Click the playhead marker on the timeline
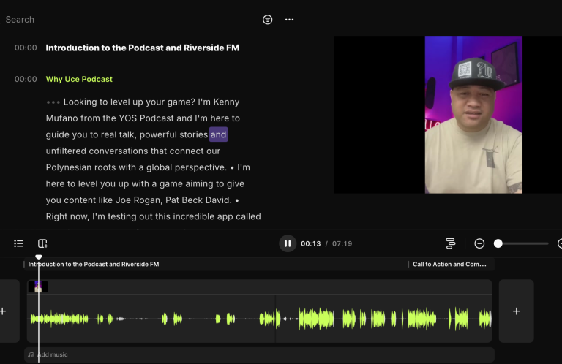Viewport: 562px width, 364px height. (39, 257)
